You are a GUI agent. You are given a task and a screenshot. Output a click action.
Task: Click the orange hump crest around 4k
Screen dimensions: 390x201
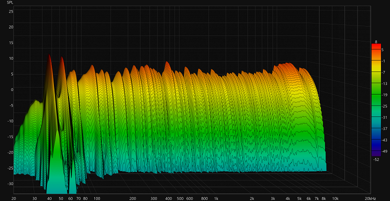pyautogui.click(x=287, y=64)
